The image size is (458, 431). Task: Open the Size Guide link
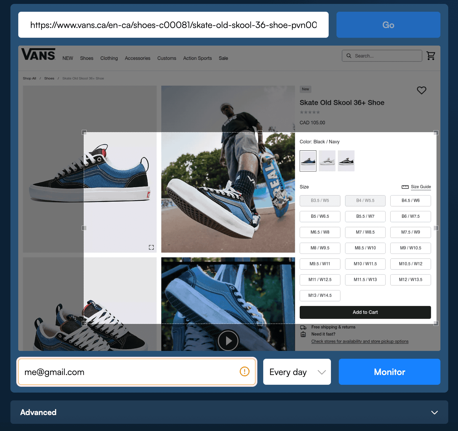pos(421,187)
